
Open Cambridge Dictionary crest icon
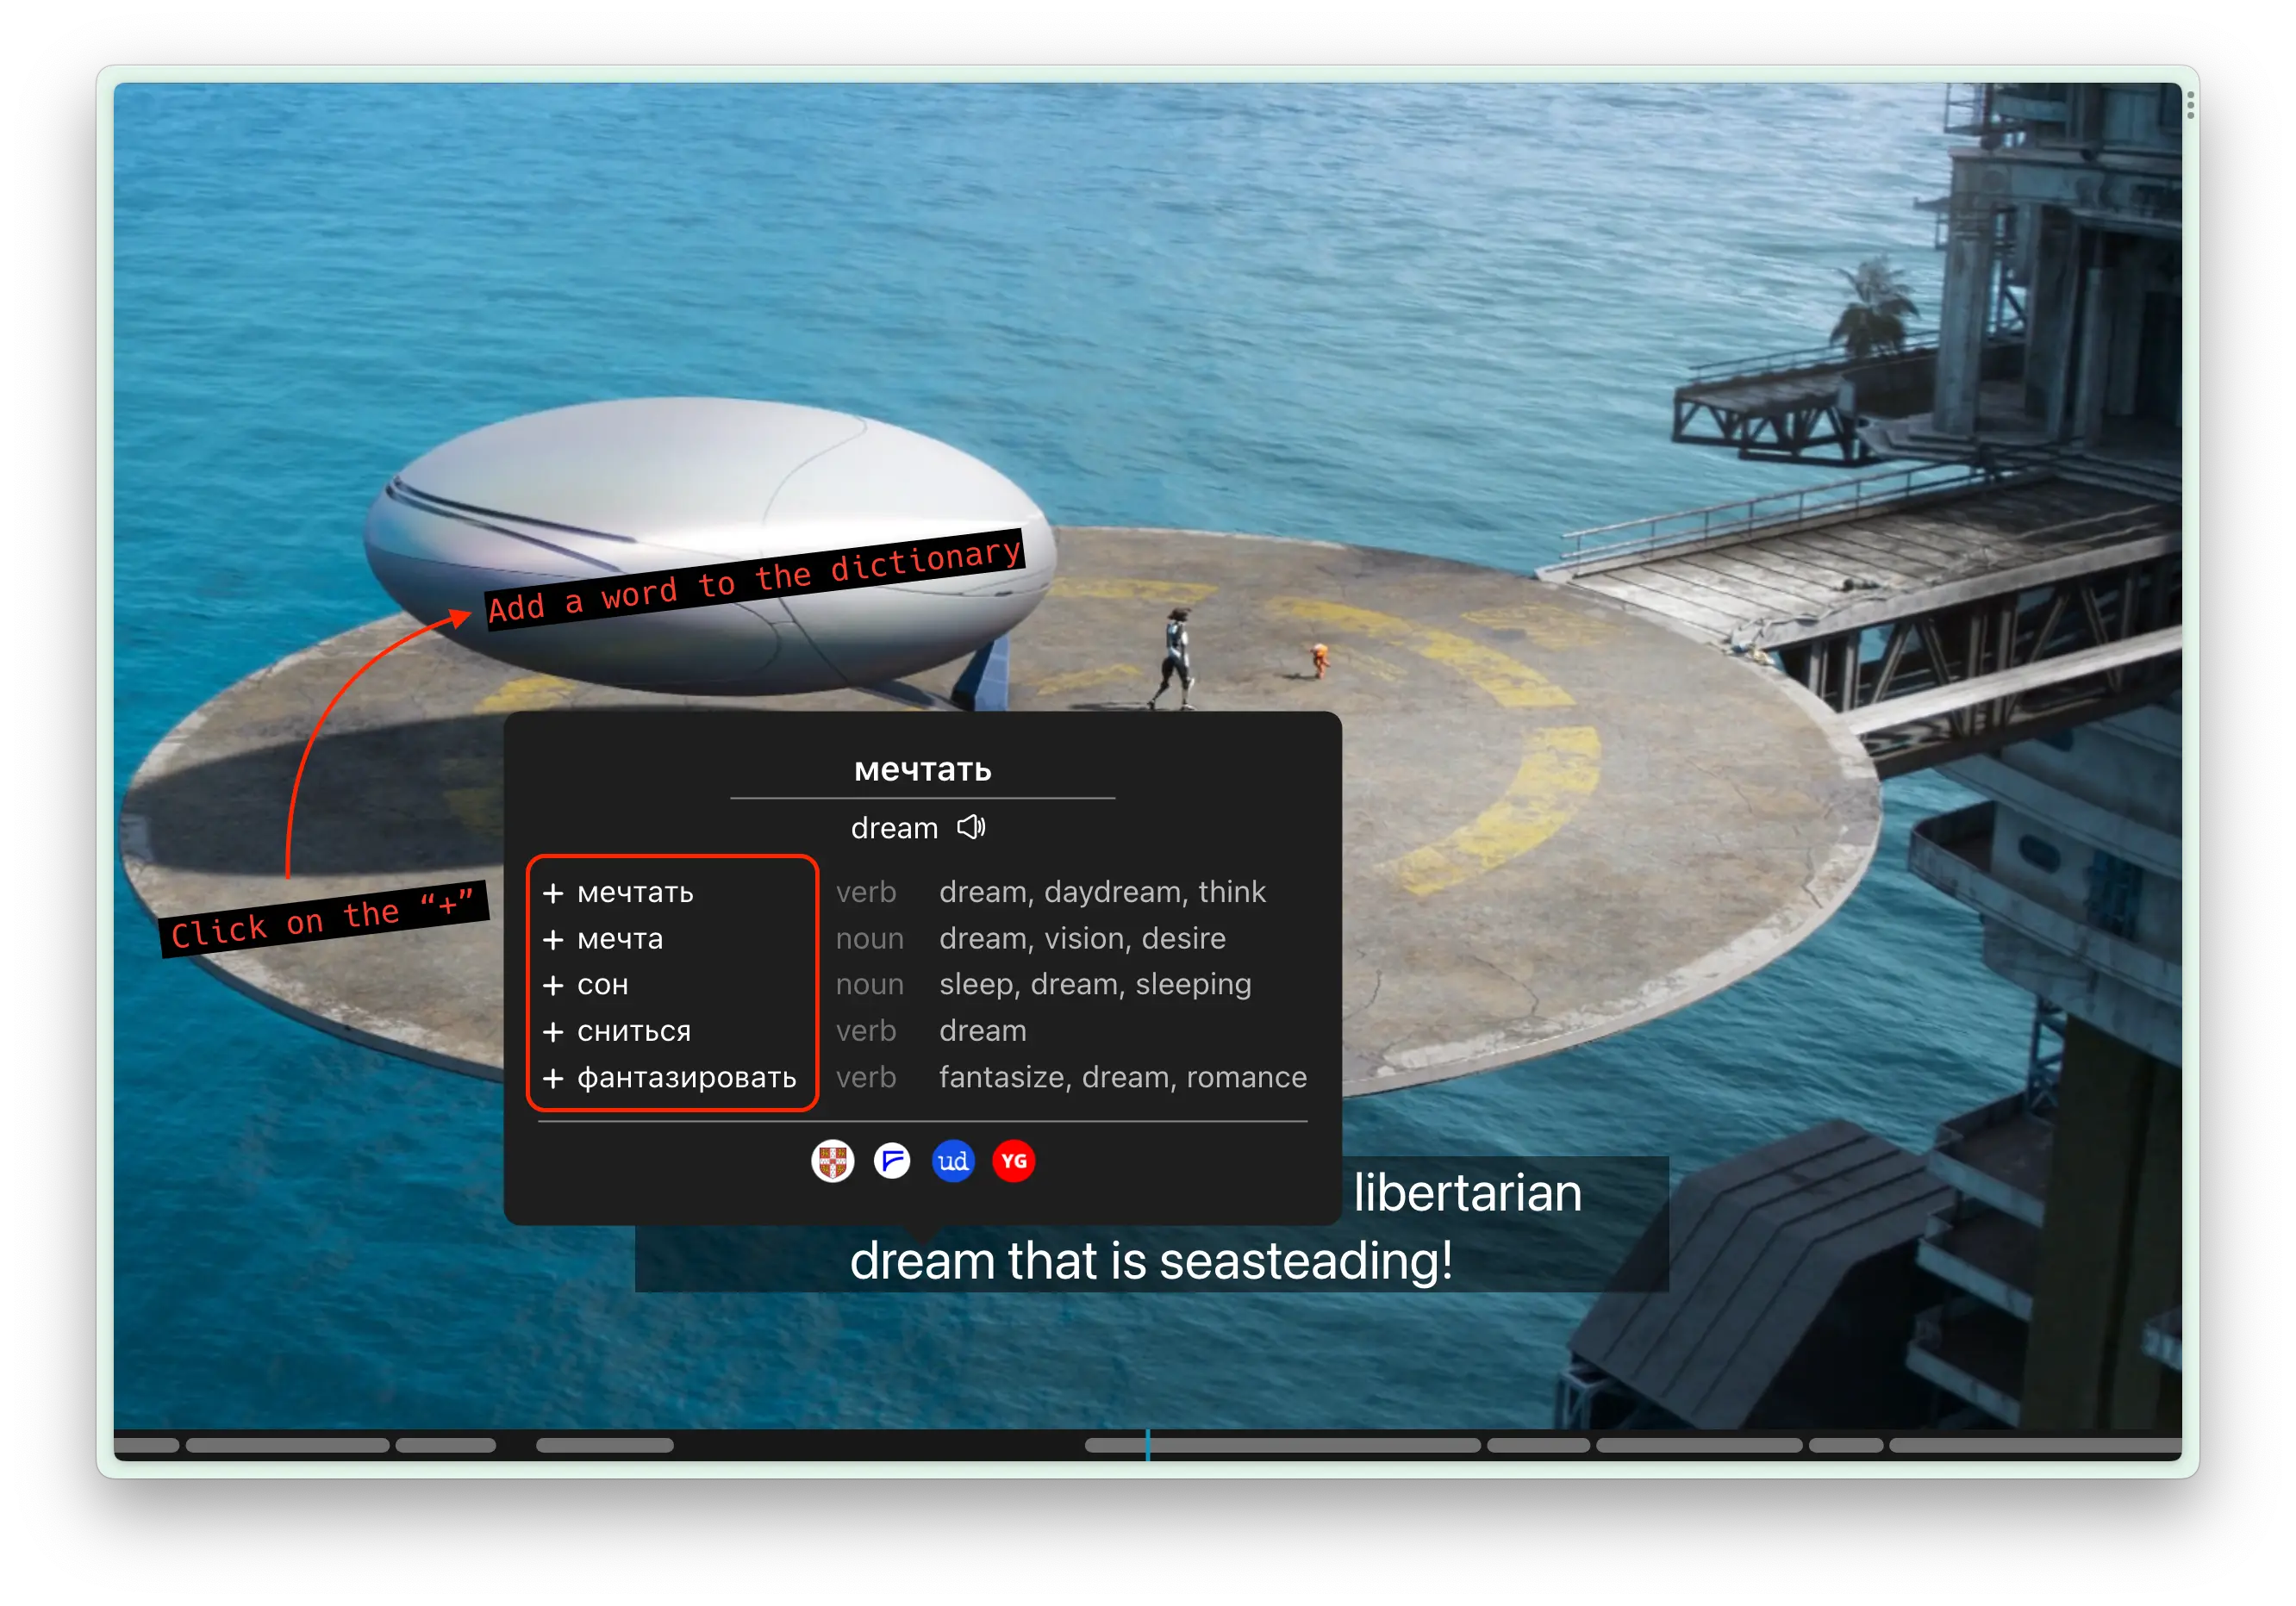tap(832, 1161)
